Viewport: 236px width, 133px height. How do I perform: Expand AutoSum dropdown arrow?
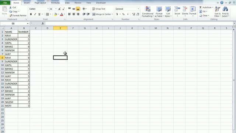pyautogui.click(x=213, y=7)
